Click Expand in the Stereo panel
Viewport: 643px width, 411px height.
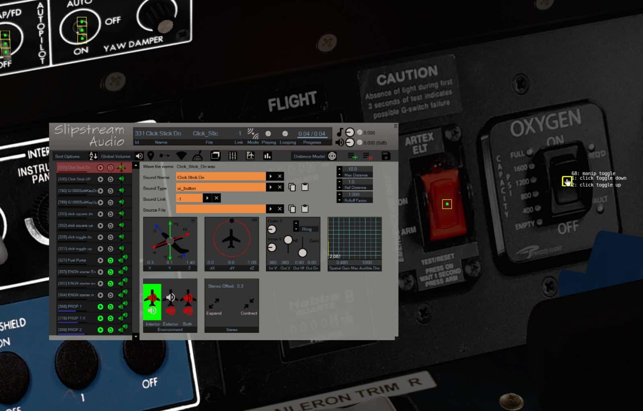214,306
